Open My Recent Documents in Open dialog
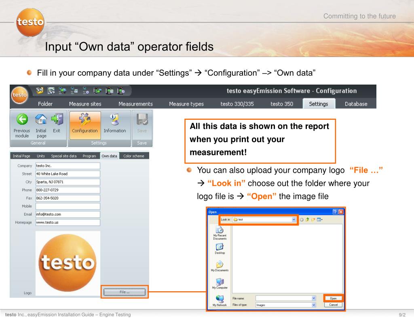The image size is (414, 320). 220,233
